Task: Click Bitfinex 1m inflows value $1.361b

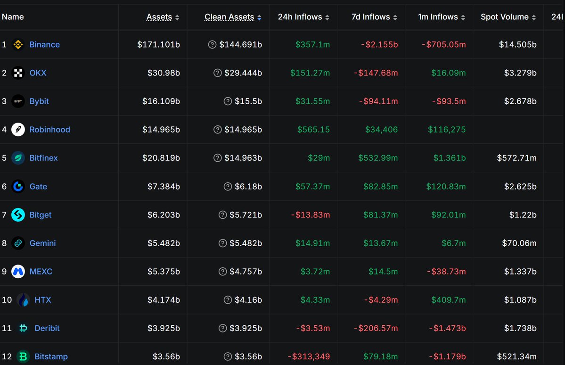Action: pos(450,158)
